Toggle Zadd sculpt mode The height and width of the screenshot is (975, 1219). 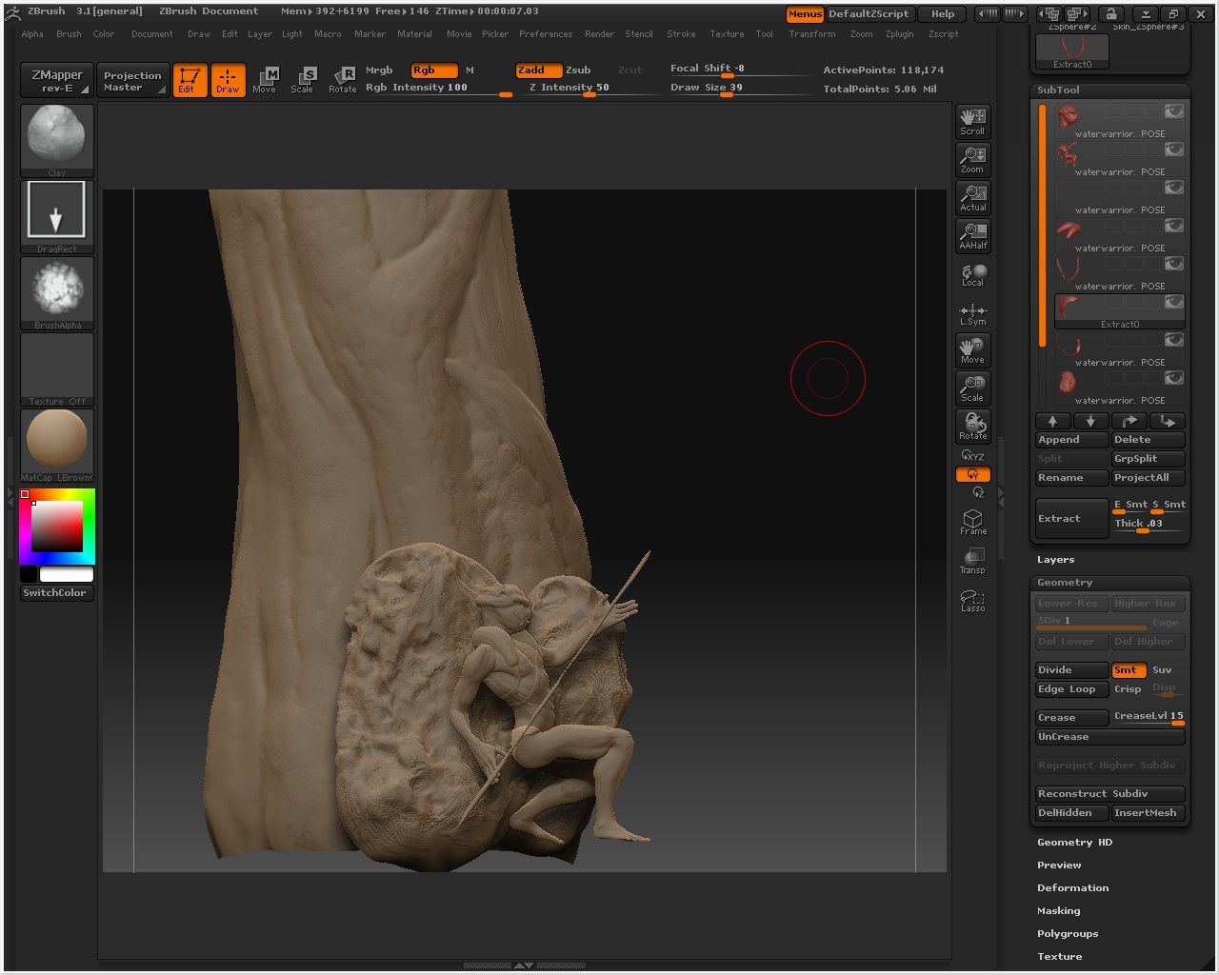pos(538,70)
